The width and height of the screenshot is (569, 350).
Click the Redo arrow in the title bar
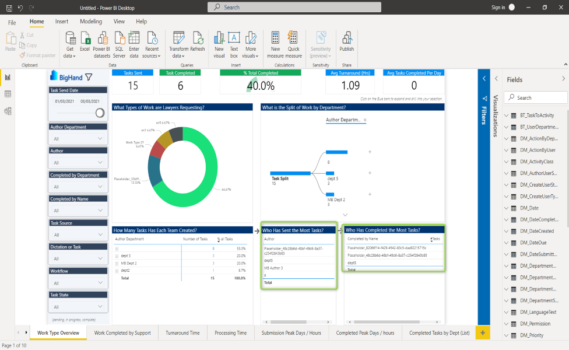(x=31, y=8)
